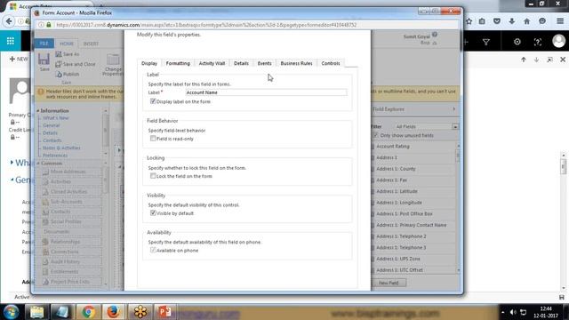Toggle Available on phone checkbox
The image size is (569, 320).
[x=153, y=251]
